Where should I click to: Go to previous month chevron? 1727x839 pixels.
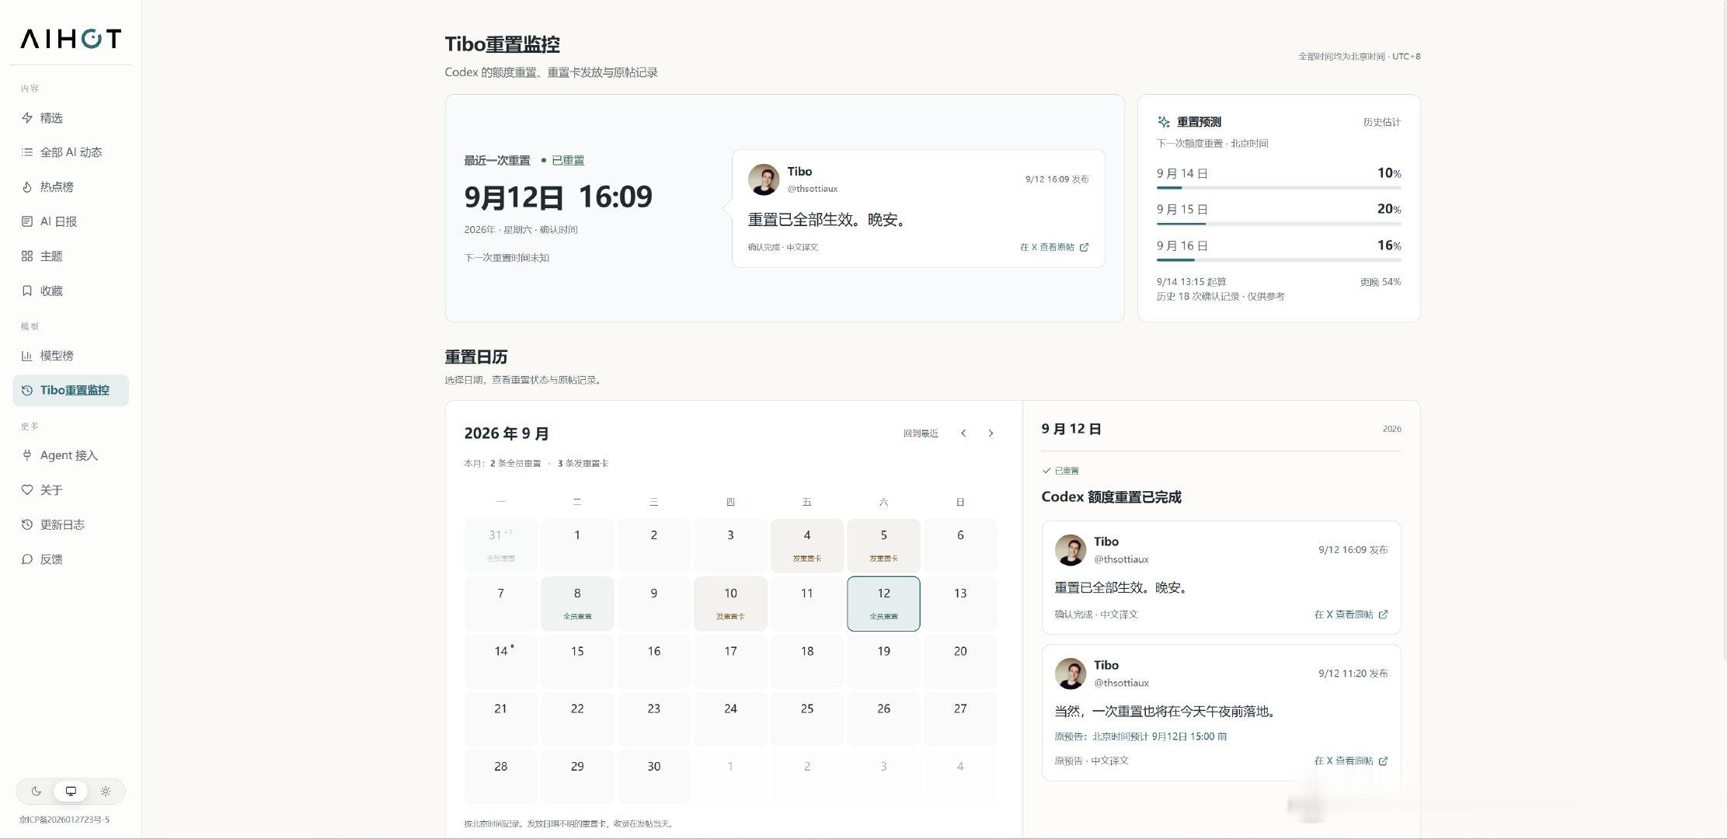[963, 433]
